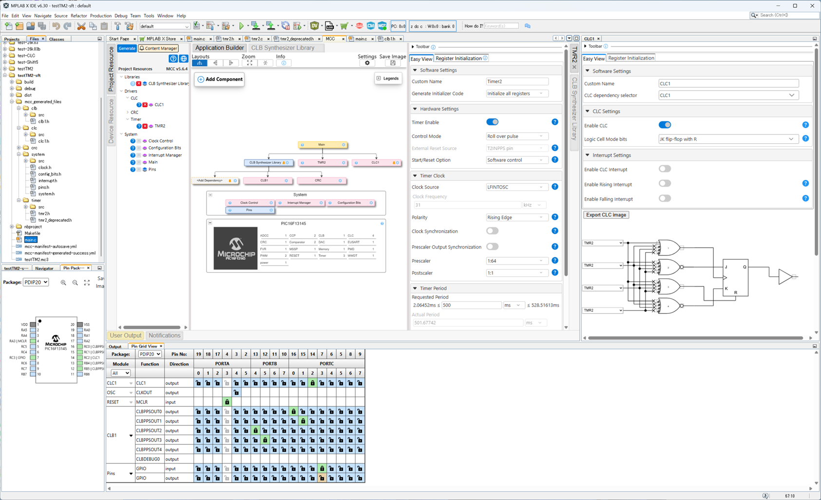The width and height of the screenshot is (821, 500).
Task: Toggle Prescaler Output Synchronization switch
Action: point(492,247)
